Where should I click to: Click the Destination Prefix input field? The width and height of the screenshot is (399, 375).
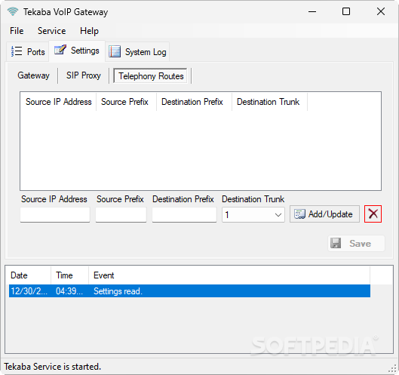pyautogui.click(x=184, y=214)
